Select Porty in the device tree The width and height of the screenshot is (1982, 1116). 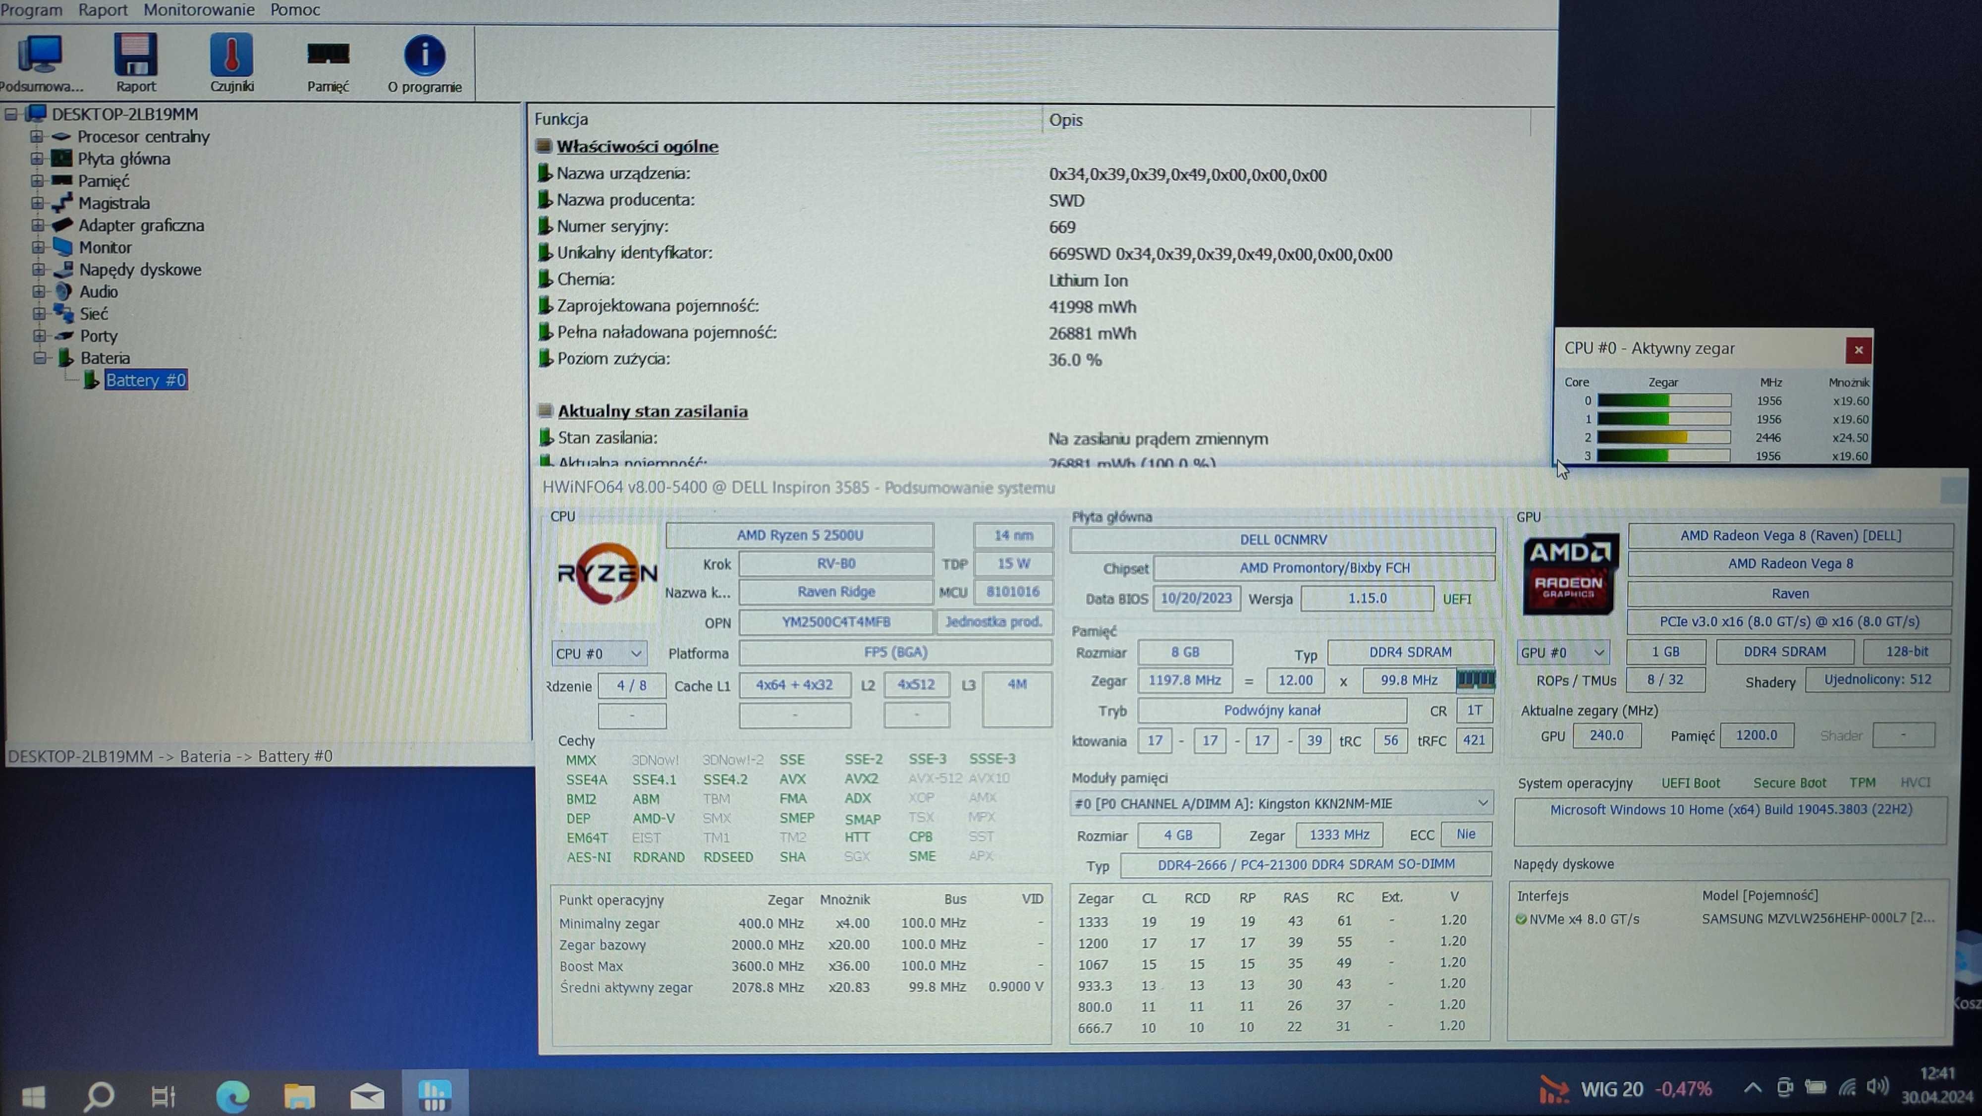pos(99,335)
